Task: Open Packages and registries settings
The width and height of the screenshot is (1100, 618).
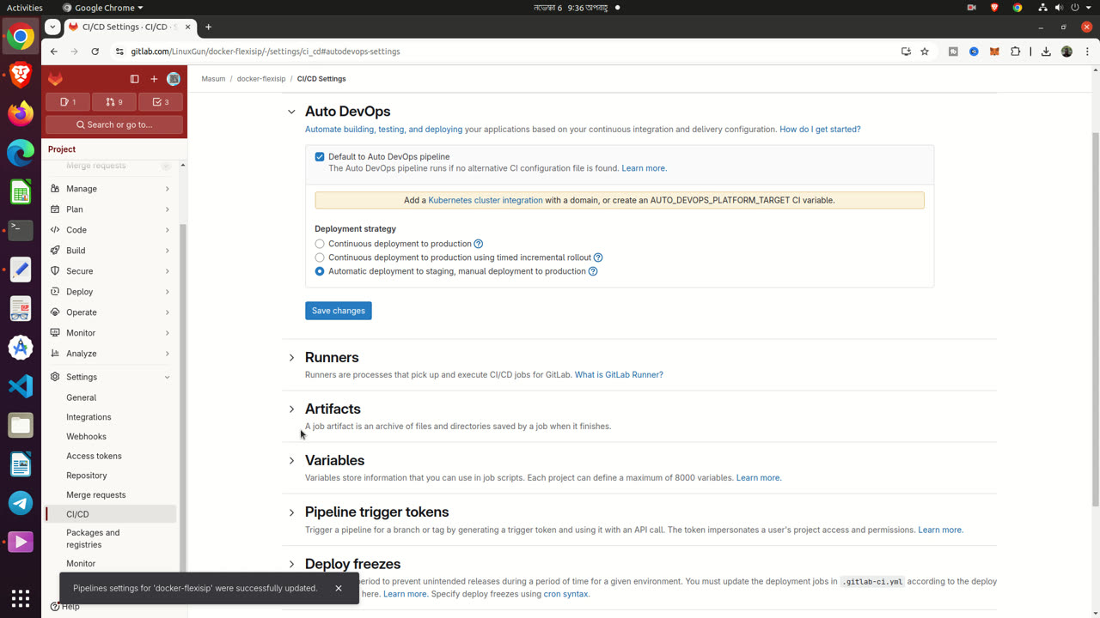Action: [111, 538]
